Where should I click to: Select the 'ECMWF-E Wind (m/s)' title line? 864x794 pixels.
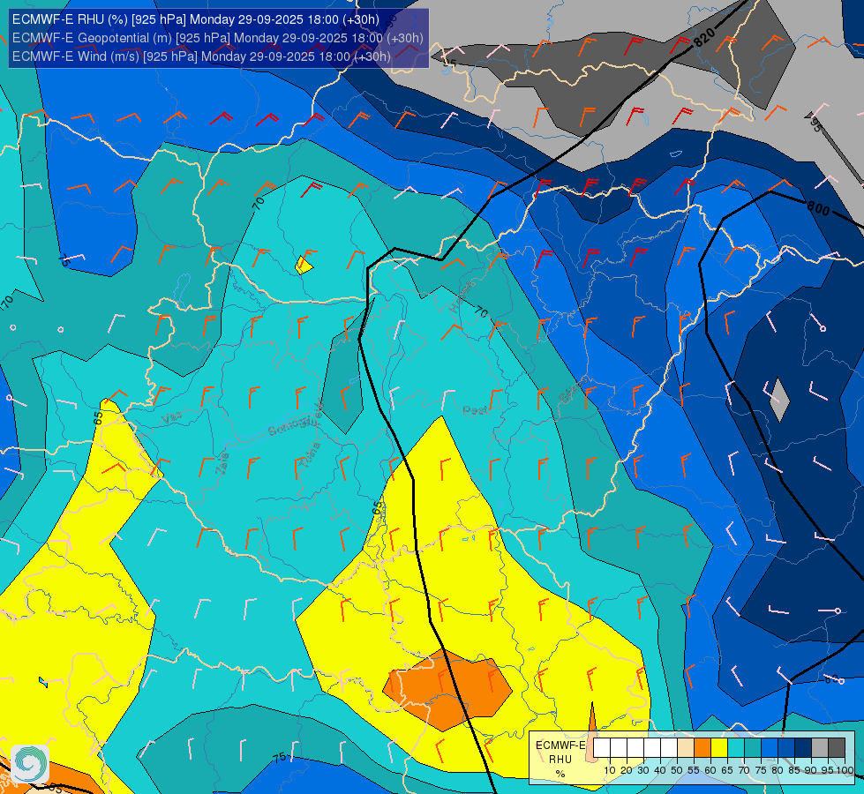point(202,56)
